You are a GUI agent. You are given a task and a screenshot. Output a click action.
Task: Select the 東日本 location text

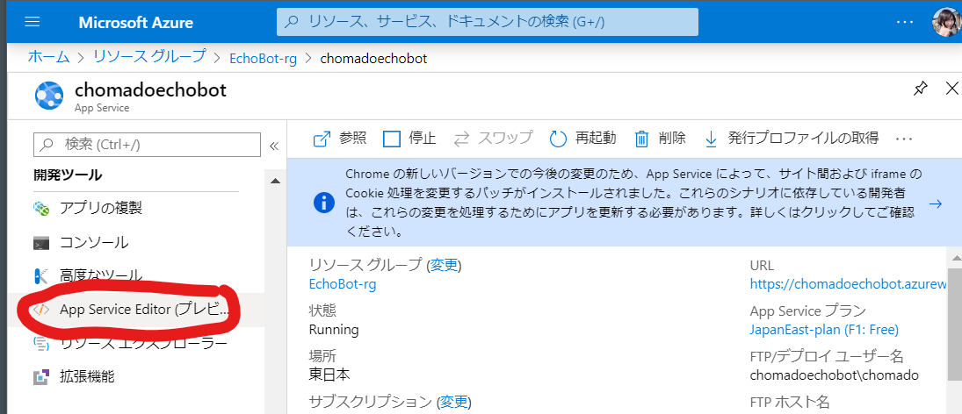[329, 375]
